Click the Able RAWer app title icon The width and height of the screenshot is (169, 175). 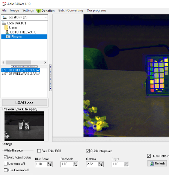[4, 4]
